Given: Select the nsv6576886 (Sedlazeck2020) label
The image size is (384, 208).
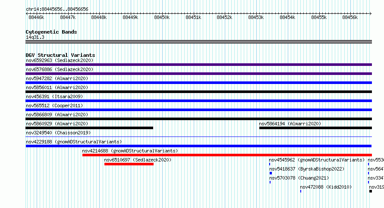Looking at the screenshot, I should [x=60, y=69].
